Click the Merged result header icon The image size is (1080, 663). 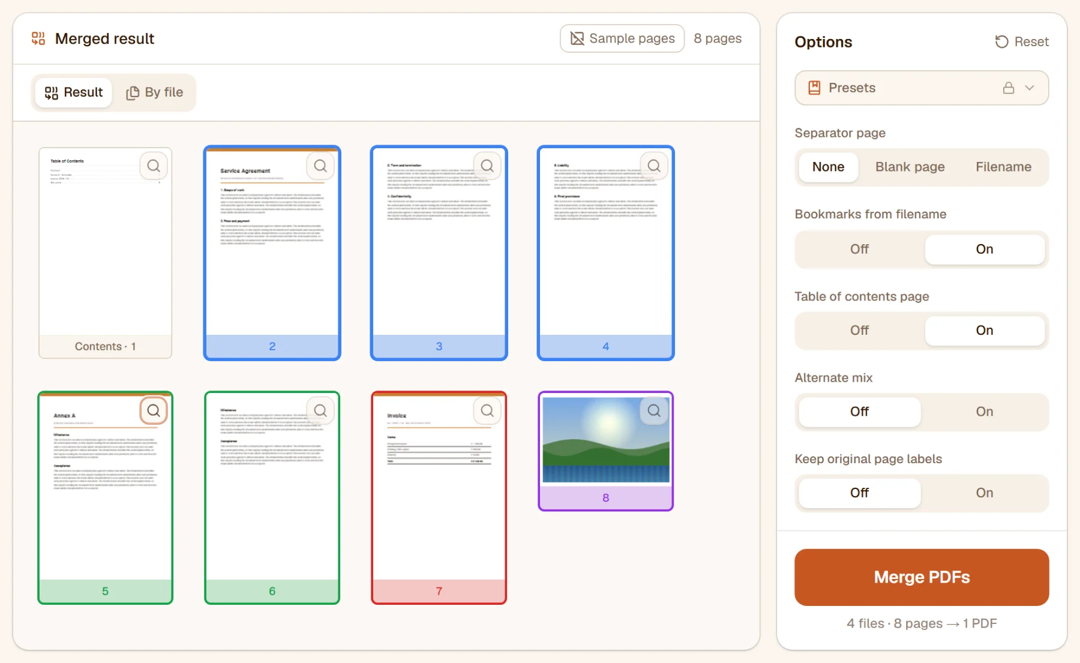[38, 39]
